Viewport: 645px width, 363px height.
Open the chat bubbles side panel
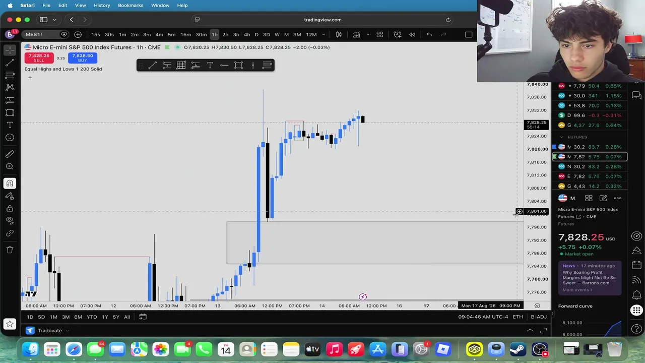[x=636, y=95]
